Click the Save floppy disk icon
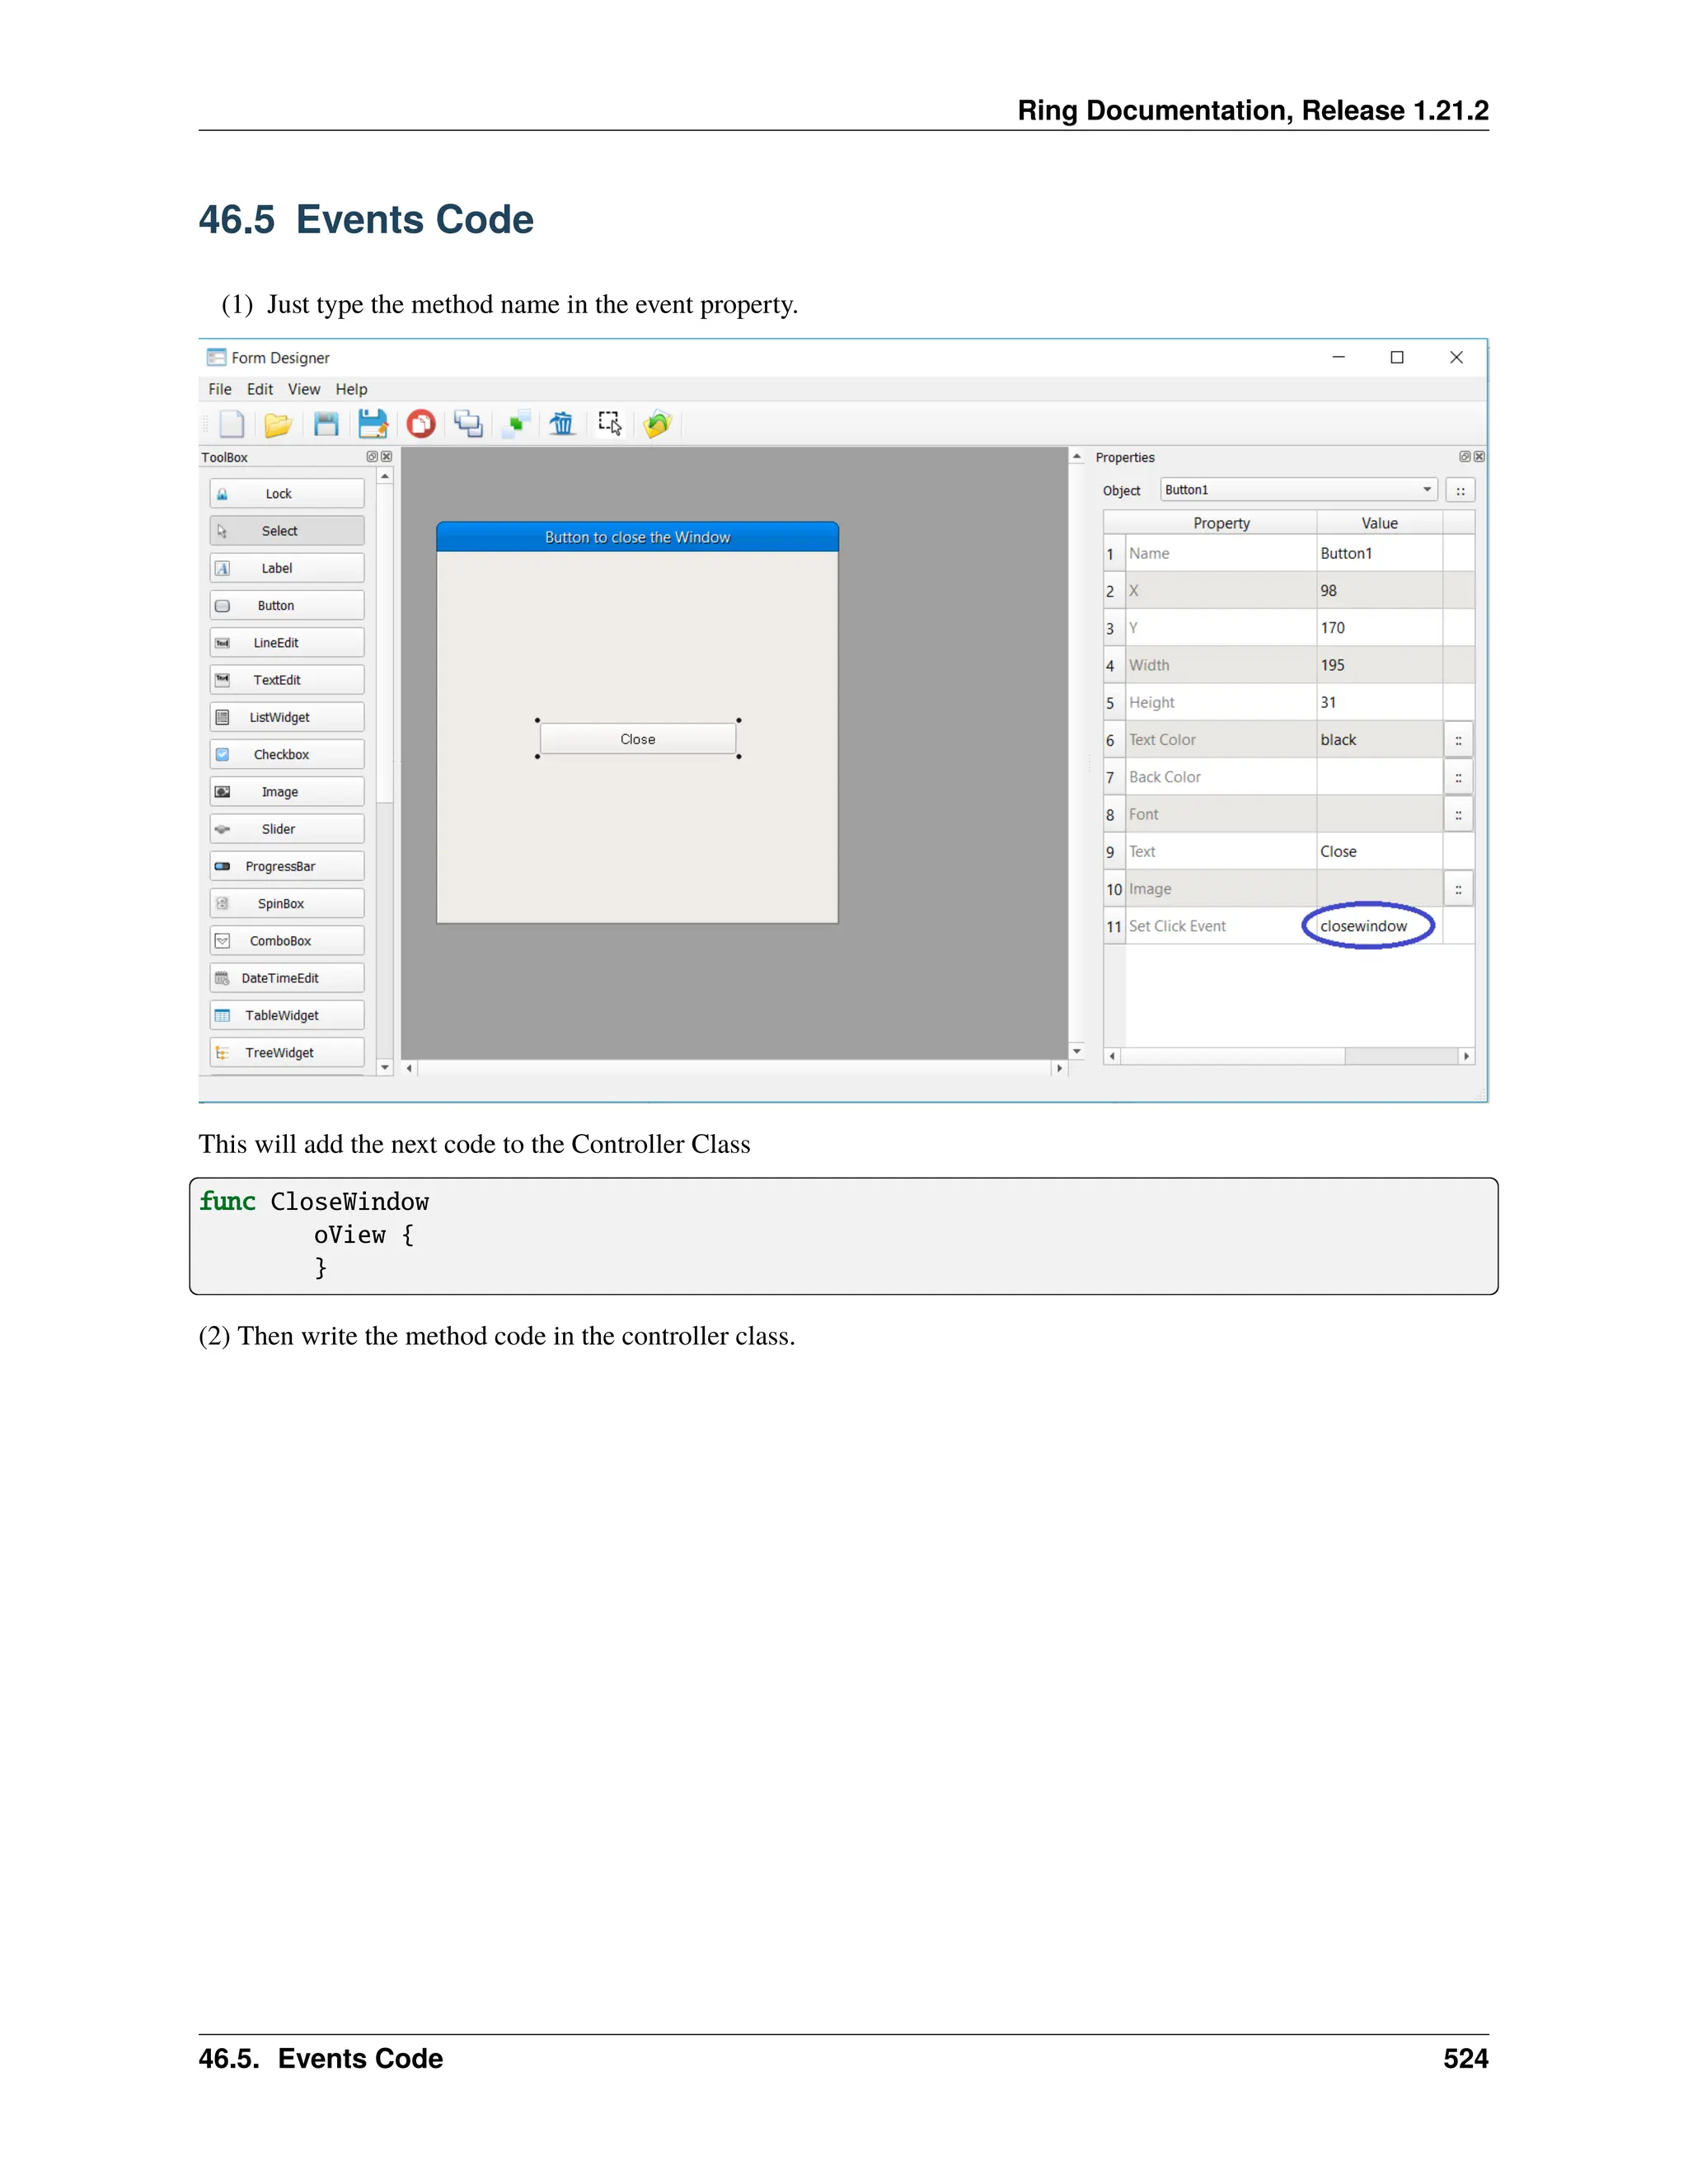Screen dimensions: 1688x2184 (x=326, y=424)
